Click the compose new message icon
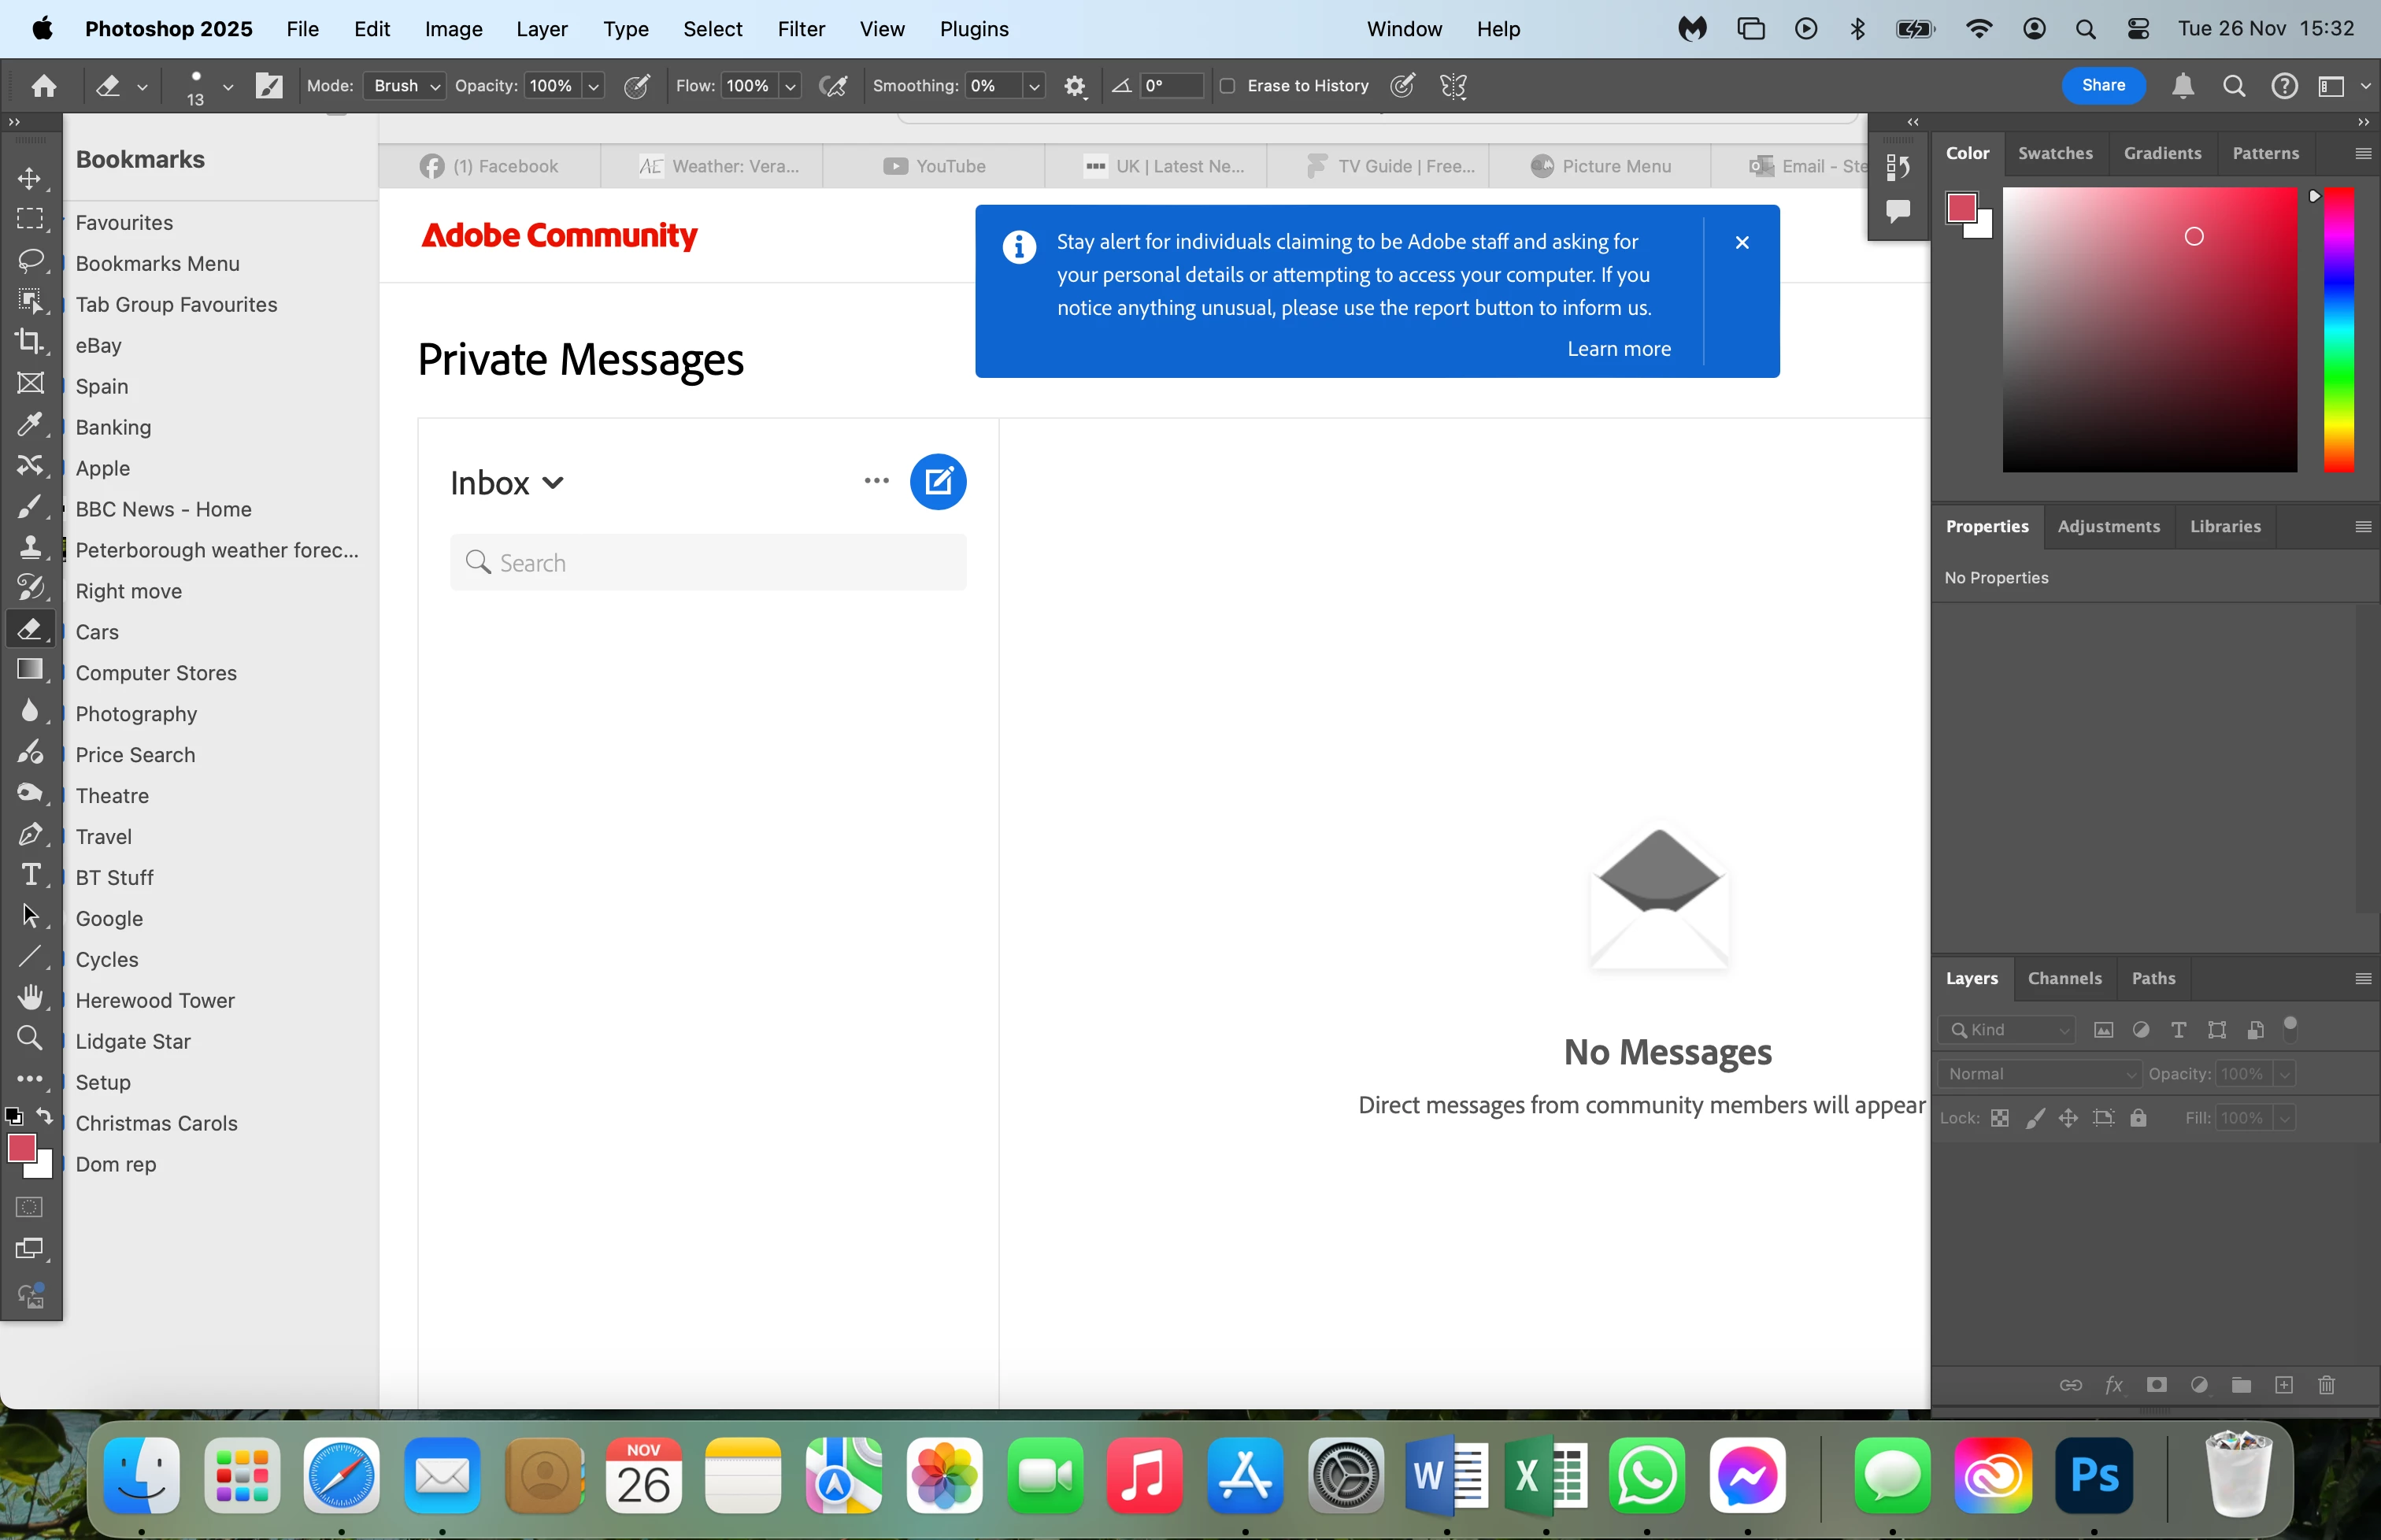Viewport: 2381px width, 1540px height. 937,482
